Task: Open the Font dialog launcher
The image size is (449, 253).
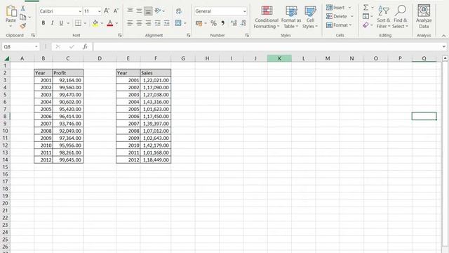Action: tap(120, 35)
